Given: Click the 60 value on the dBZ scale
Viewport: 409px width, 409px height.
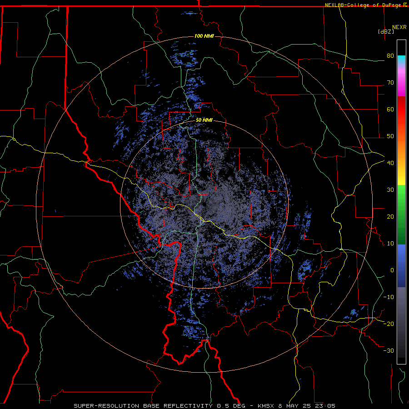Looking at the screenshot, I should coord(390,109).
